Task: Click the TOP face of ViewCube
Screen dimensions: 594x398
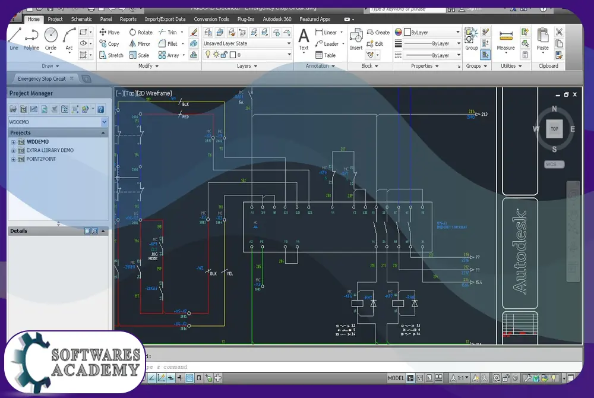Action: click(554, 129)
